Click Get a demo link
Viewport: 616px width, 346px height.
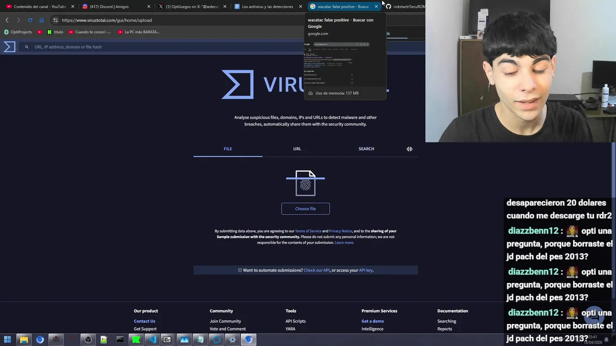tap(372, 321)
